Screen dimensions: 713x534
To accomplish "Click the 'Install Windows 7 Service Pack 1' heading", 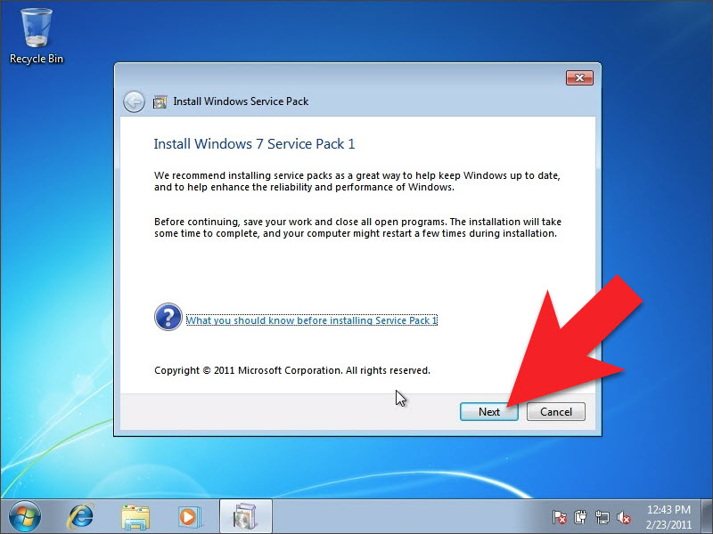I will click(254, 143).
